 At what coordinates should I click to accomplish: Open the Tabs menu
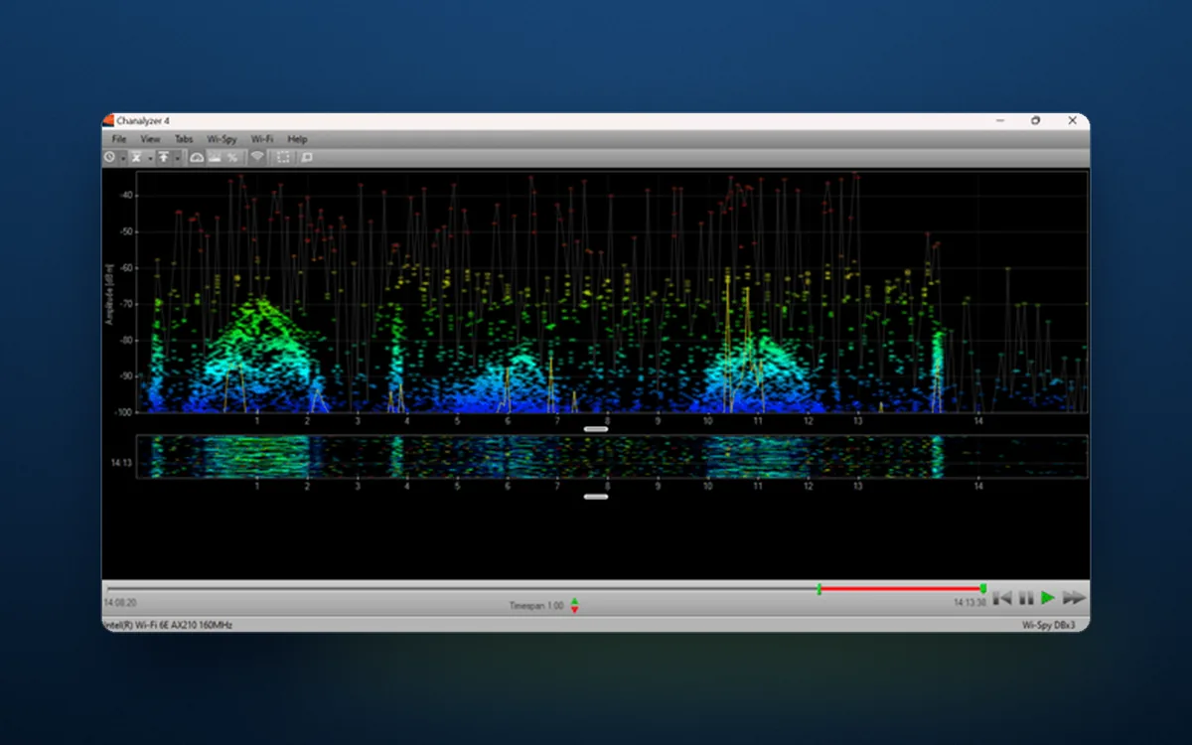[184, 139]
